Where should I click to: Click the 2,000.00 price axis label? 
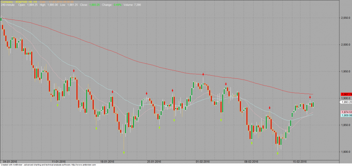click(346, 45)
